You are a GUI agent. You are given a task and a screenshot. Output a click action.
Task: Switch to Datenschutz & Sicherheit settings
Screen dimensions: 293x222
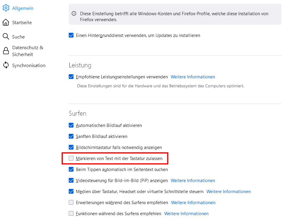pyautogui.click(x=27, y=51)
